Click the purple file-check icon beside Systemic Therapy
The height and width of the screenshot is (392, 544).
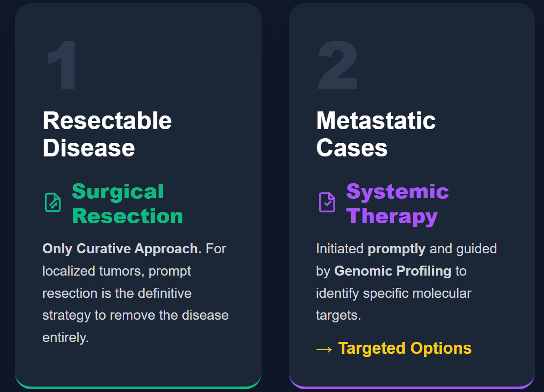327,202
